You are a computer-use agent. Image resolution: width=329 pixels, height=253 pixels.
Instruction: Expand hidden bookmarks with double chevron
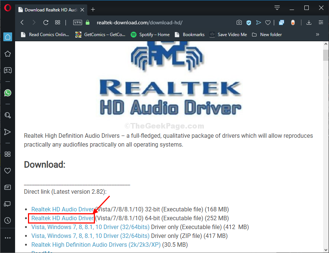coord(318,35)
